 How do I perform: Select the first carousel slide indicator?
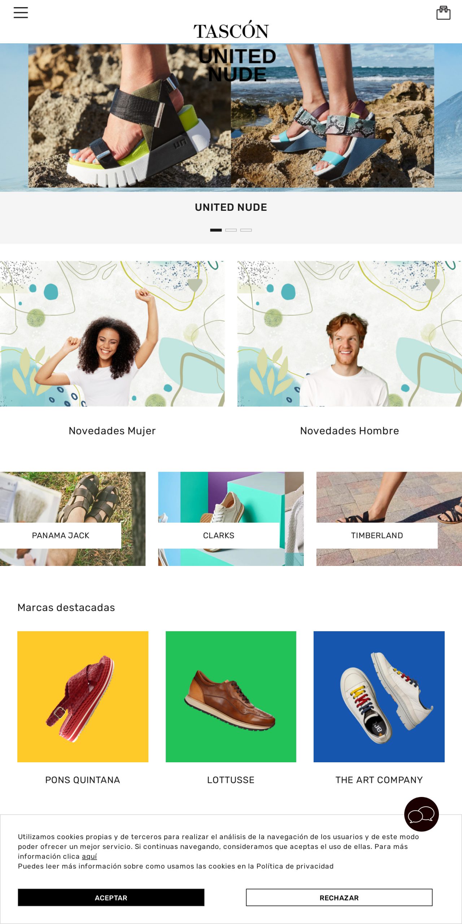(216, 230)
